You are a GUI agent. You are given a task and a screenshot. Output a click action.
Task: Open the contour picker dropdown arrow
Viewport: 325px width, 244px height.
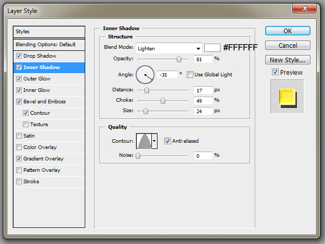[154, 141]
